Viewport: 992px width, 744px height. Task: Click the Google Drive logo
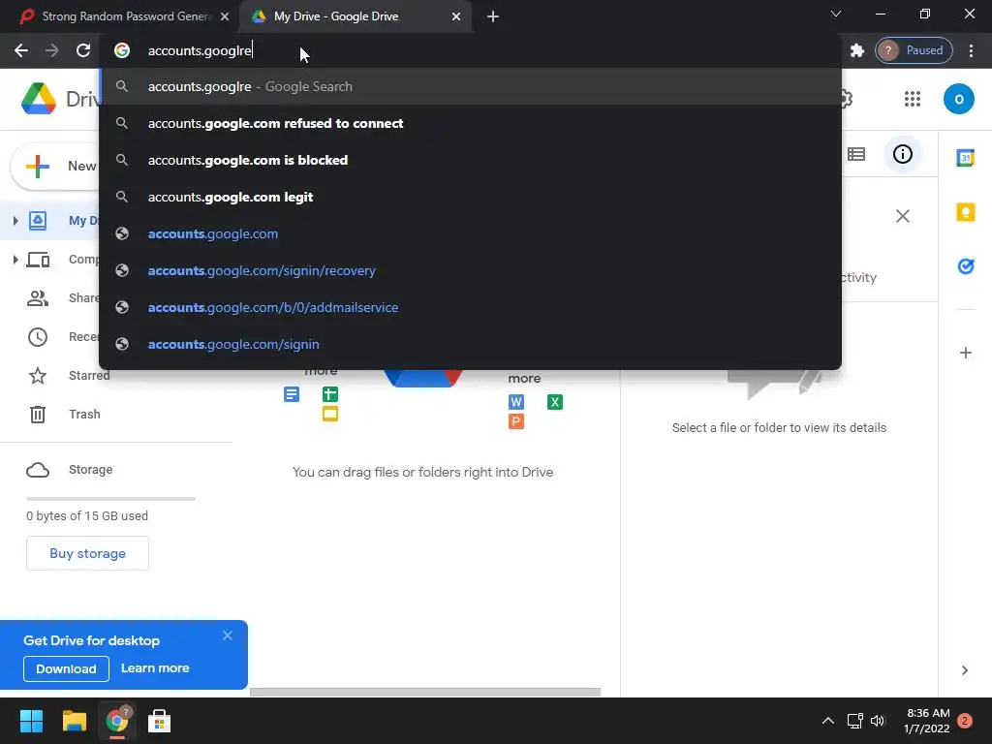click(39, 99)
